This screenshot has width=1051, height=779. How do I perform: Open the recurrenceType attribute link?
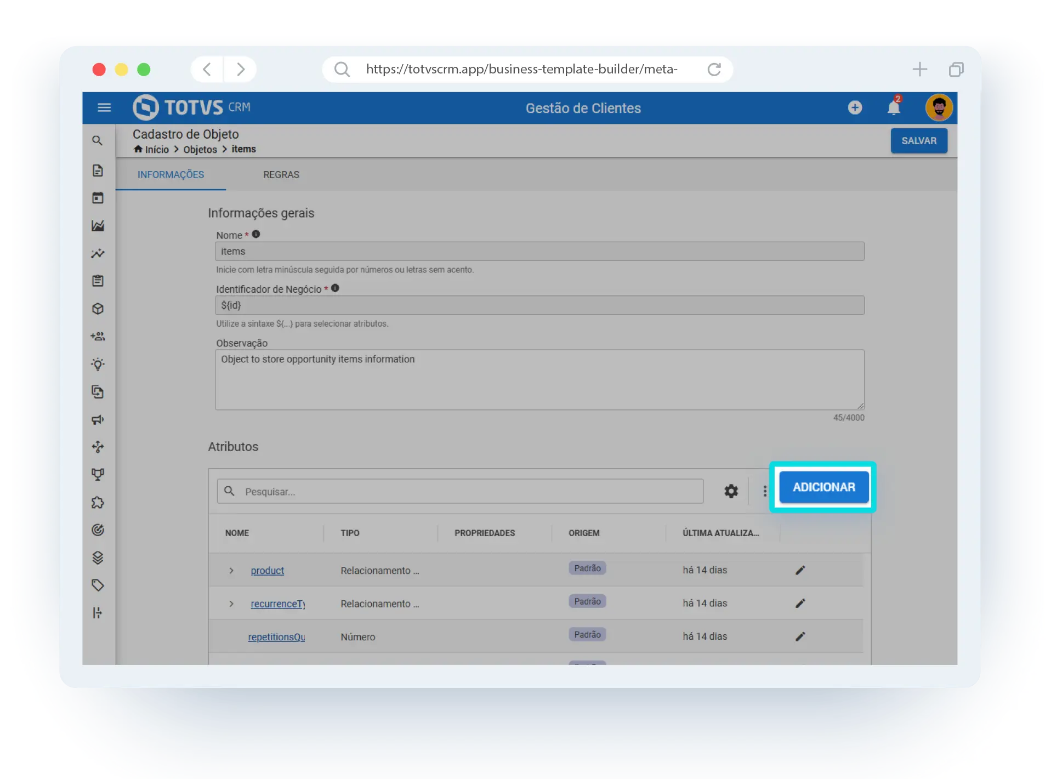[277, 604]
